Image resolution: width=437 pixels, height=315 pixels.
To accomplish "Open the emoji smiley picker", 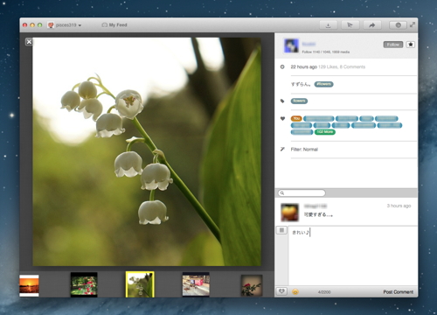I will coord(295,291).
